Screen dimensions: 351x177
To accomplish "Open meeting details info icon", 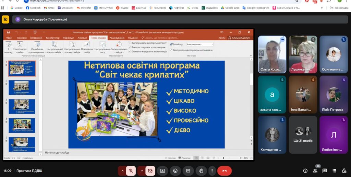I will 305,171.
